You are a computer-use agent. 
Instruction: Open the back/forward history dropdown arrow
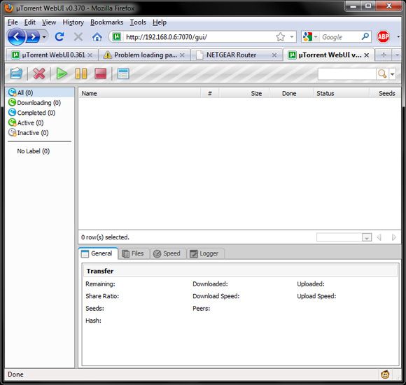click(x=44, y=37)
